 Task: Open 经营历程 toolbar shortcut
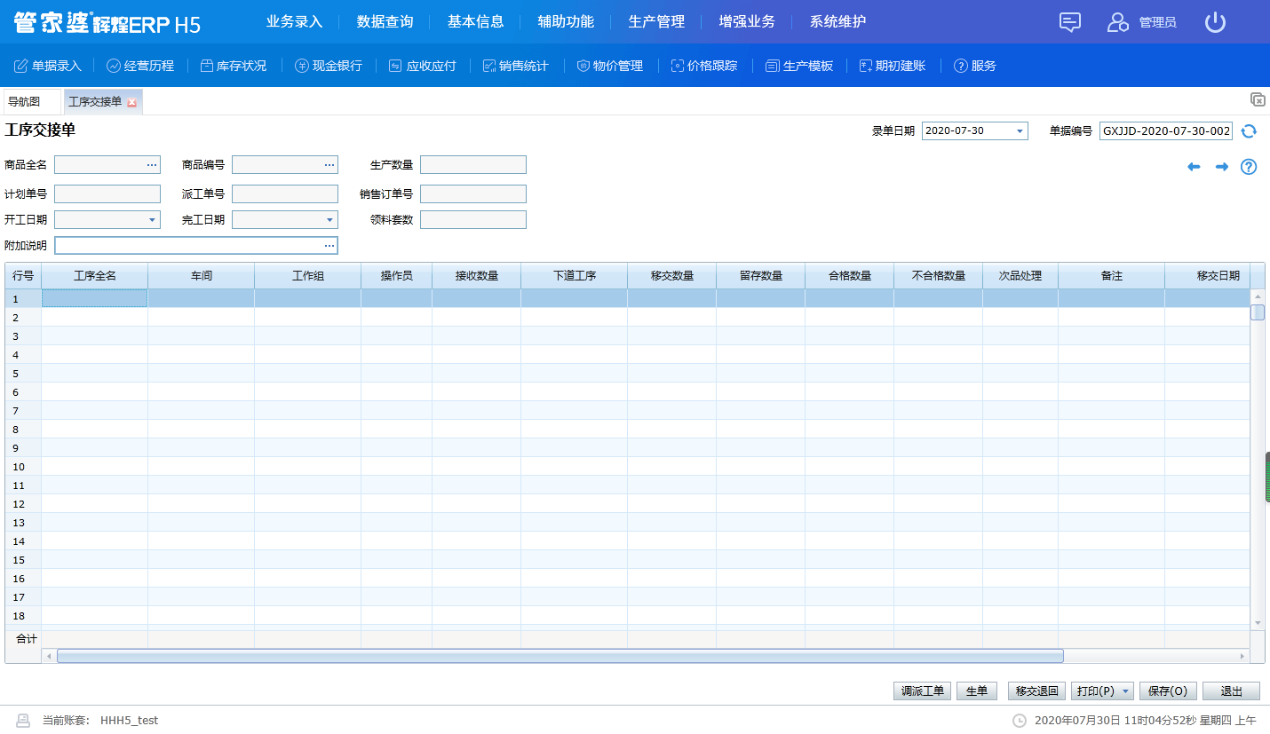click(x=140, y=66)
